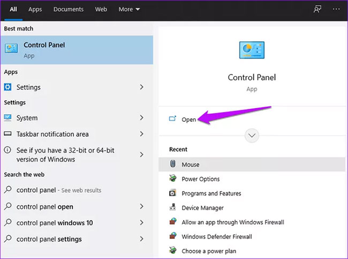Click the Windows Defender Firewall icon
Image resolution: width=348 pixels, height=259 pixels.
(173, 236)
